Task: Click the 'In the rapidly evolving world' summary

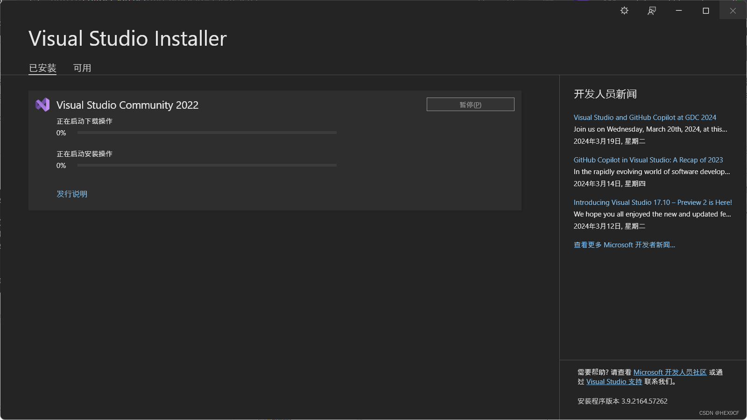Action: tap(652, 172)
